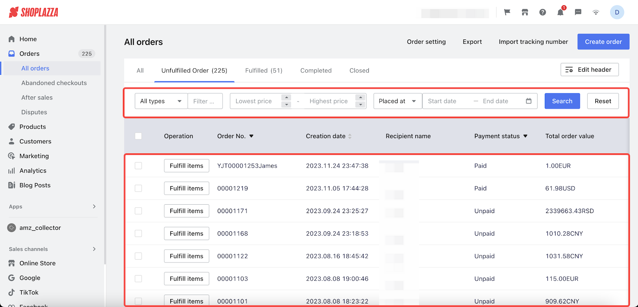
Task: Open the Order No. column dropdown arrow
Action: [251, 136]
